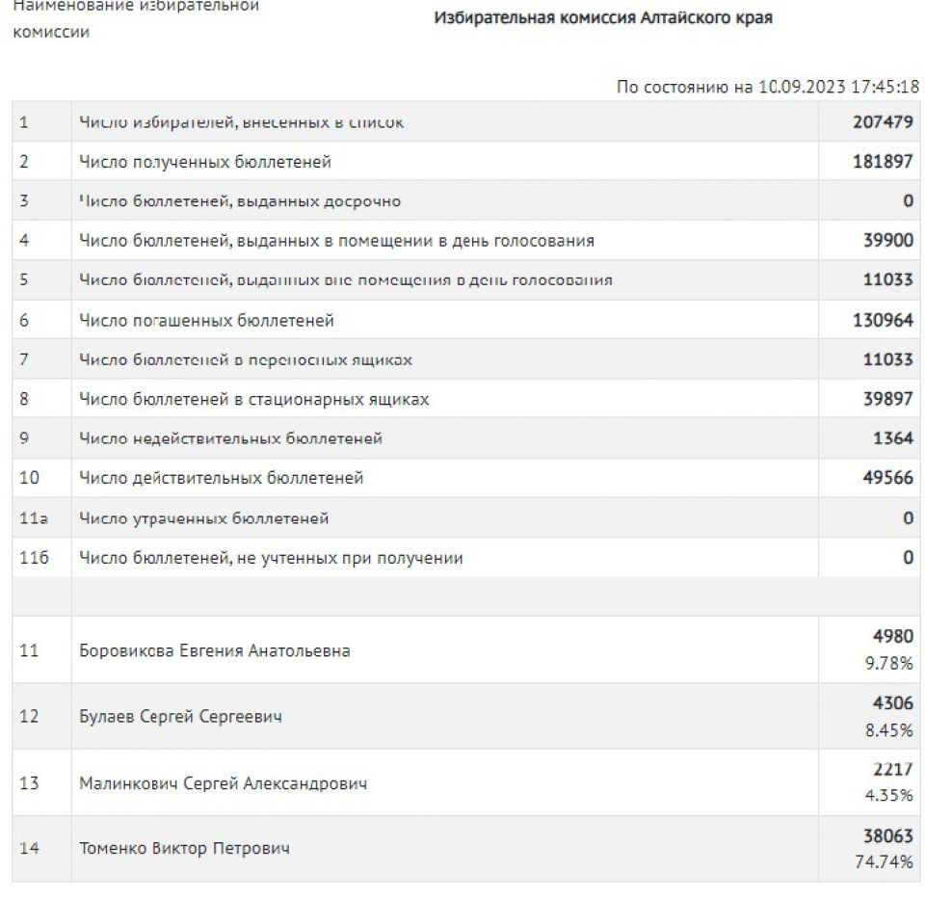Click the percentage 8.45%
Viewport: 925px width, 899px height.
(x=889, y=730)
